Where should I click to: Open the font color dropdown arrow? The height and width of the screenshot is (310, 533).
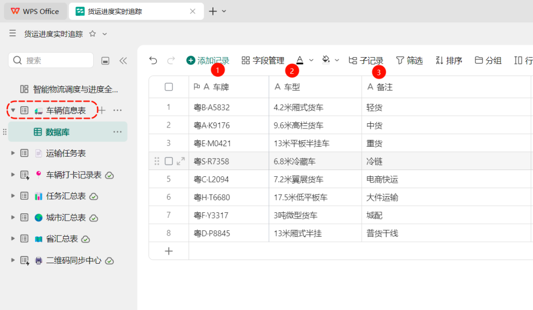click(311, 60)
